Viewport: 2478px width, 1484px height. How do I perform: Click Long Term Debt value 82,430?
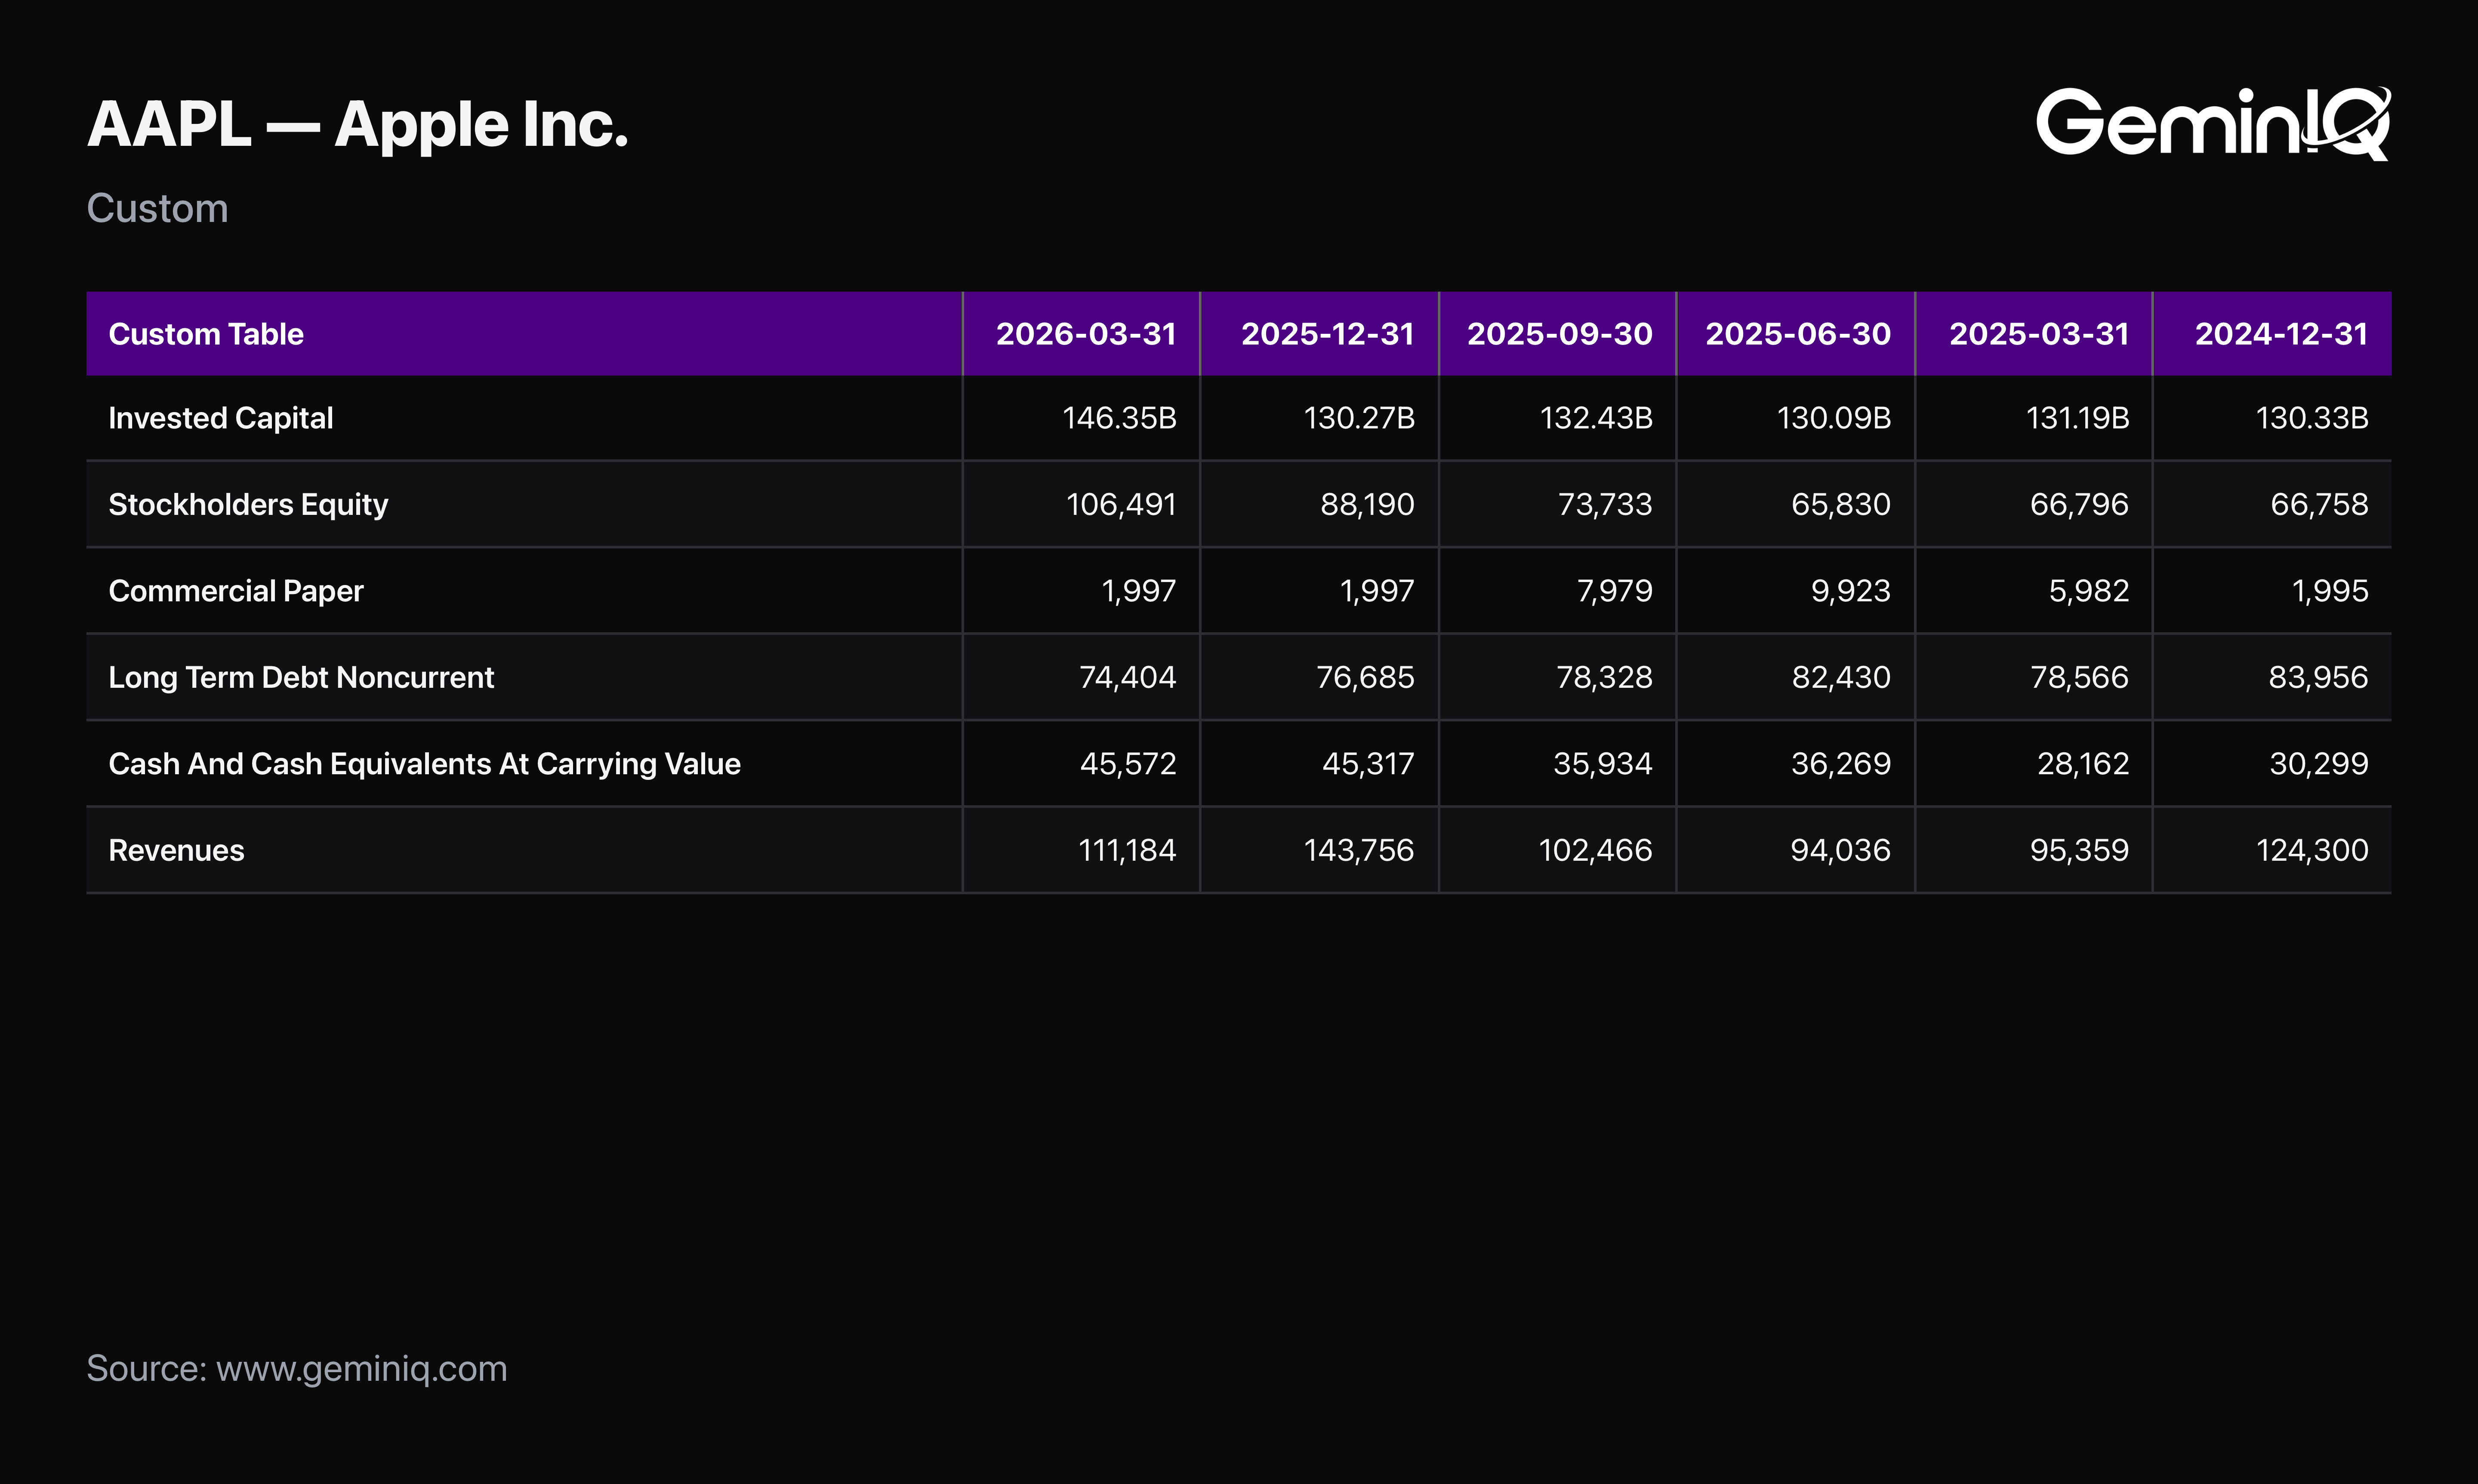point(1841,678)
